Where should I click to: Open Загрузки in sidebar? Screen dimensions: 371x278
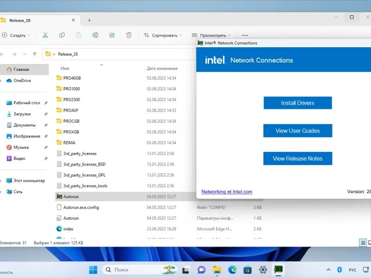click(22, 114)
